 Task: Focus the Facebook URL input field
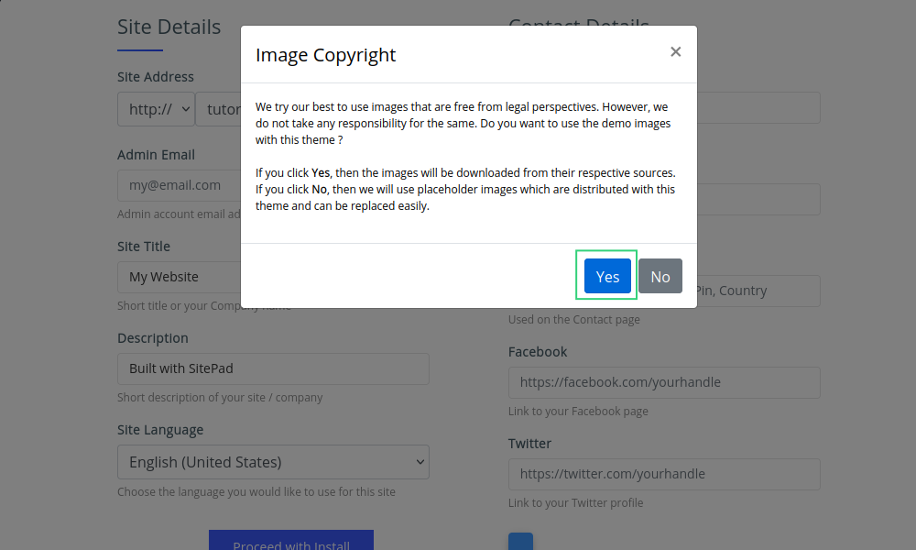point(664,382)
